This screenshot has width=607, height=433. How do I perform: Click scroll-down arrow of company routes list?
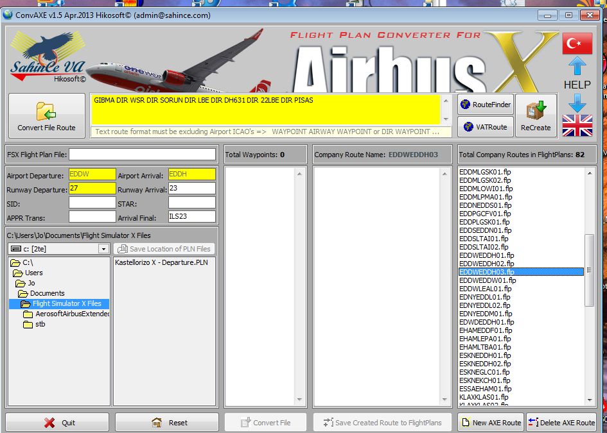(590, 400)
